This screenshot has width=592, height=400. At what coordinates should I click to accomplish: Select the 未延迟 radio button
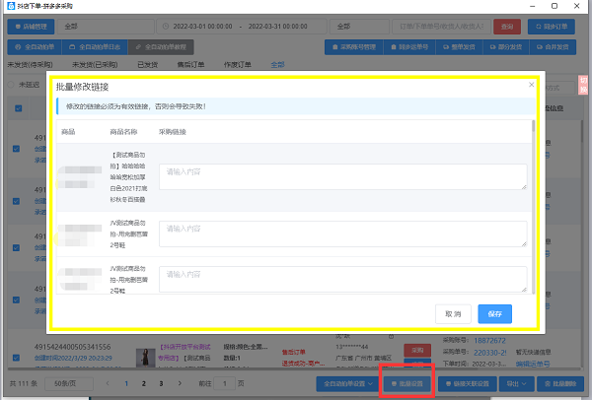(x=11, y=85)
